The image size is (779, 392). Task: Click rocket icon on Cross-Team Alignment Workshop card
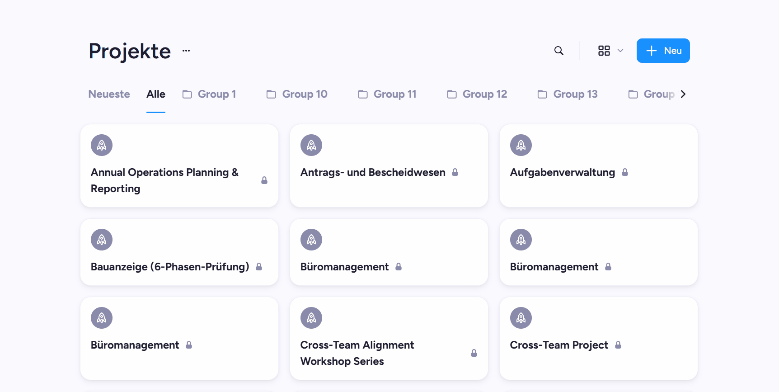pyautogui.click(x=311, y=318)
